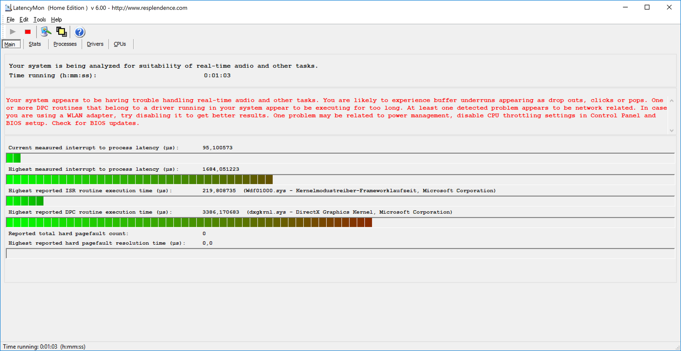This screenshot has height=351, width=681.
Task: Switch to the Stats tab
Action: 35,44
